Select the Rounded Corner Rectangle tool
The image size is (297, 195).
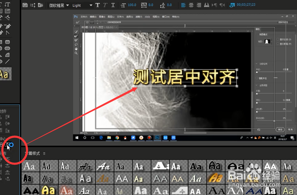7,42
